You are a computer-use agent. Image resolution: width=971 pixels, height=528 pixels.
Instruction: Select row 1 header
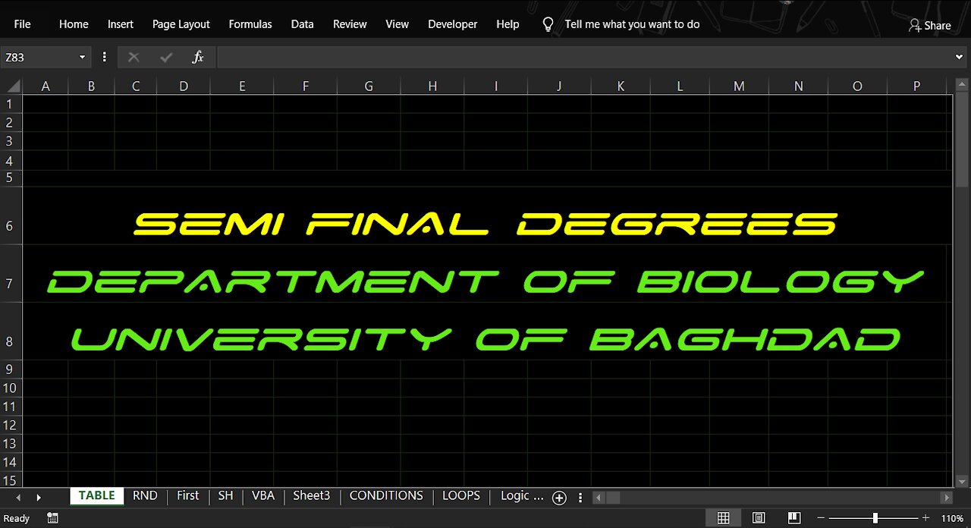point(11,104)
